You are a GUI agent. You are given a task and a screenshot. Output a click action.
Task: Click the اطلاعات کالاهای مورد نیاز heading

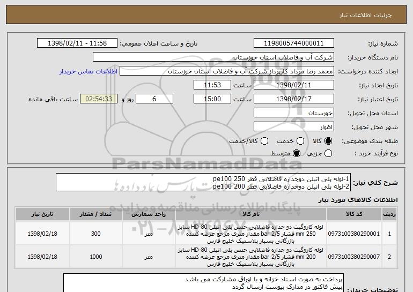point(358,200)
